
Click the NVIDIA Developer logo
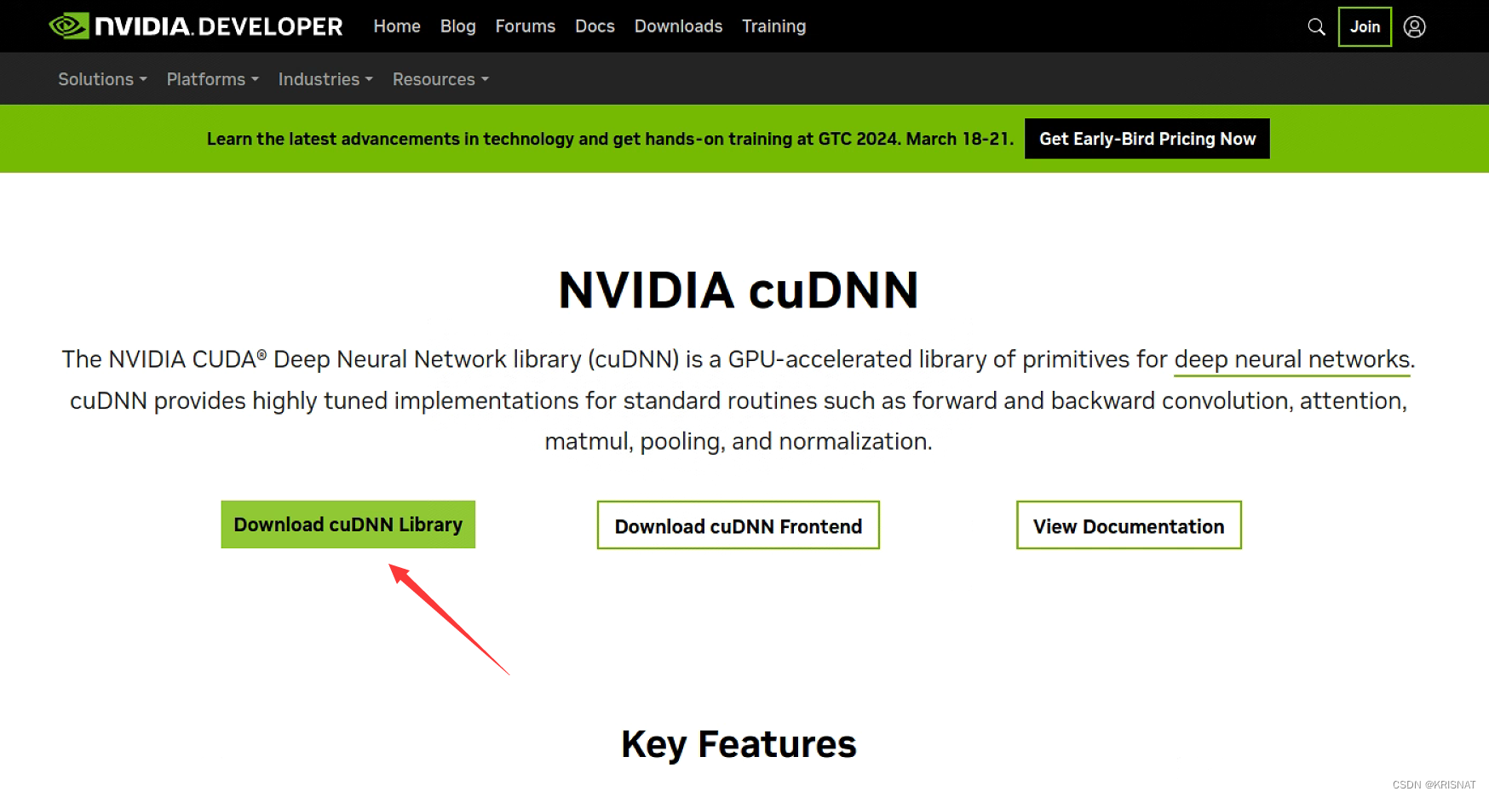pyautogui.click(x=196, y=26)
